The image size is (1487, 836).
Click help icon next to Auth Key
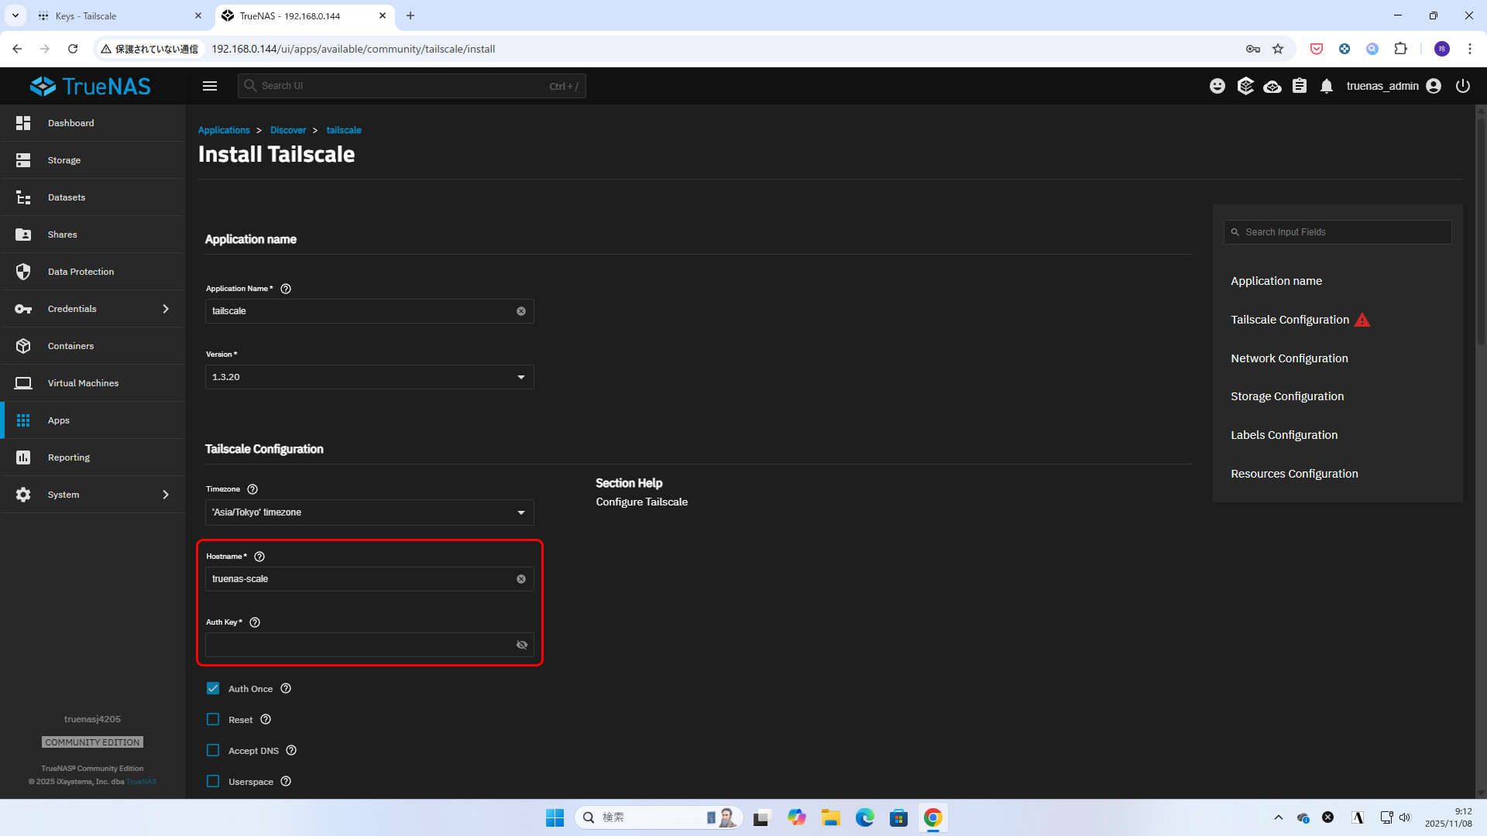[x=255, y=622]
